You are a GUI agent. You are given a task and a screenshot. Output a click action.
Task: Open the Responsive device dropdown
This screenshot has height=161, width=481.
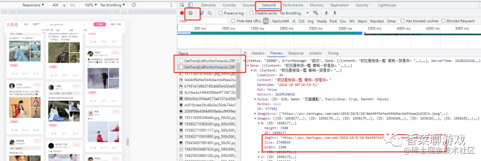pos(33,5)
